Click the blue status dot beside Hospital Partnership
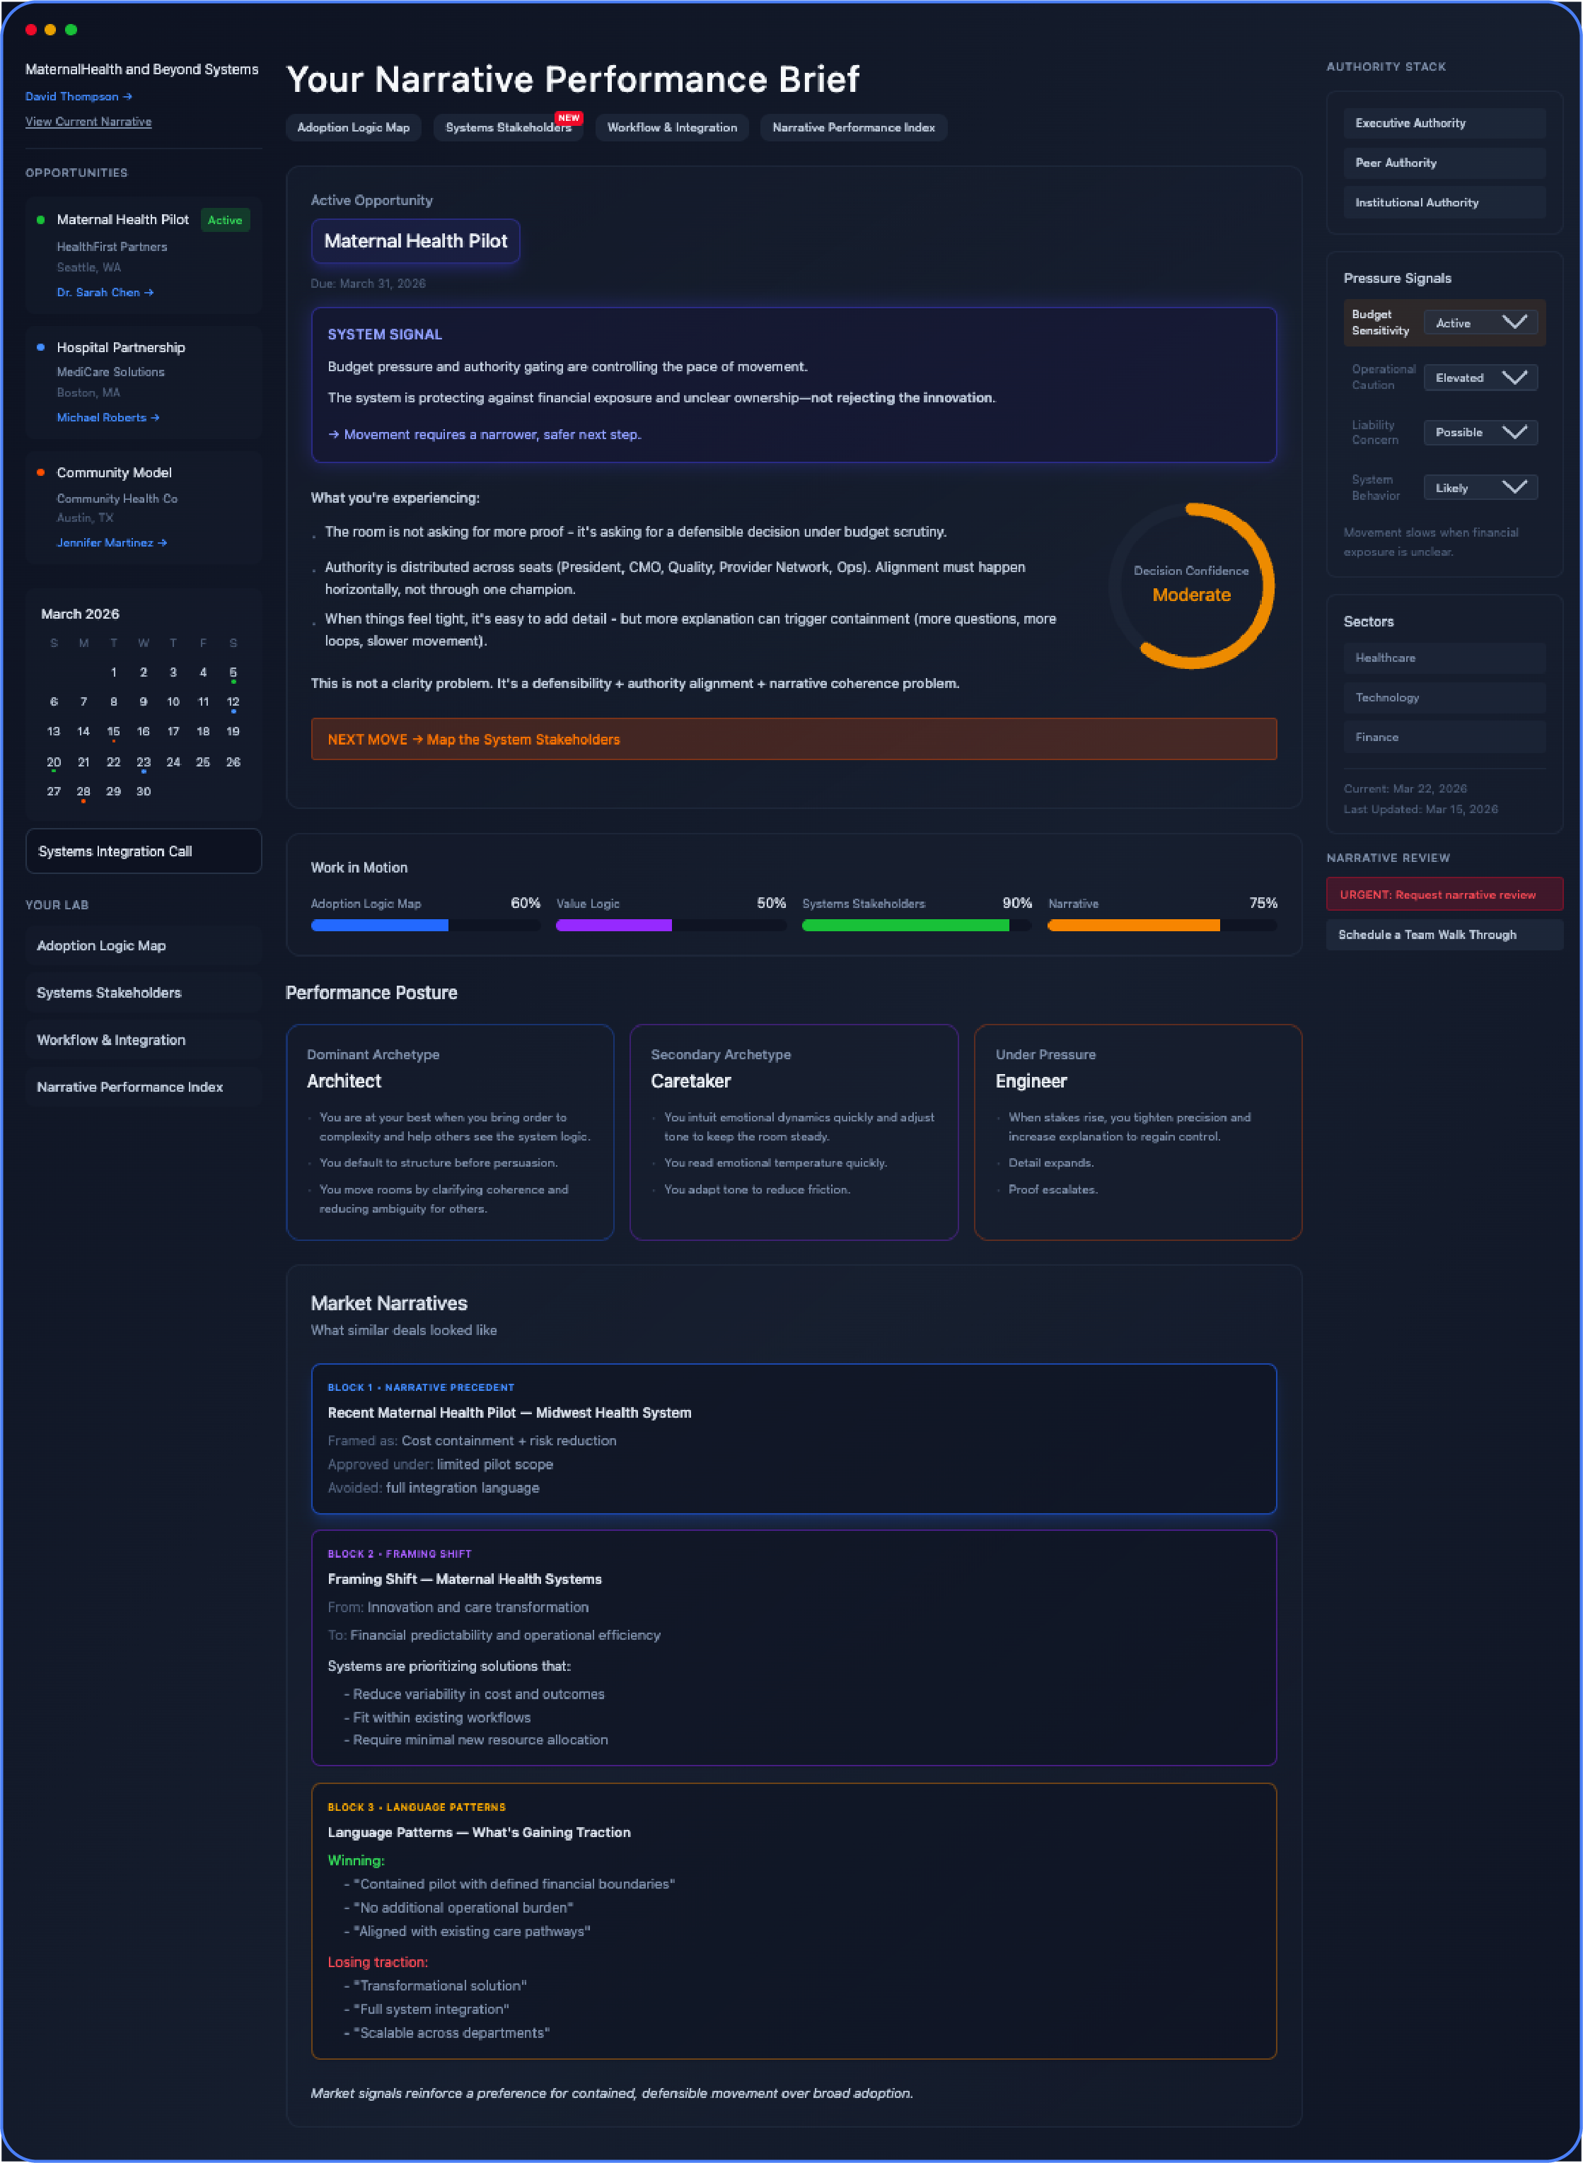The width and height of the screenshot is (1583, 2163). (x=40, y=346)
